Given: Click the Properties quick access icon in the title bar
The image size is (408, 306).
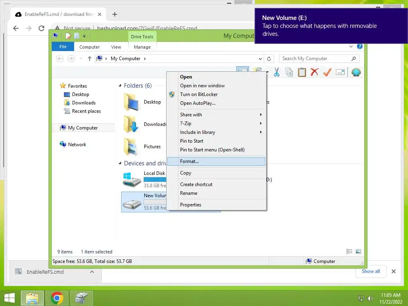Looking at the screenshot, I should 68,36.
